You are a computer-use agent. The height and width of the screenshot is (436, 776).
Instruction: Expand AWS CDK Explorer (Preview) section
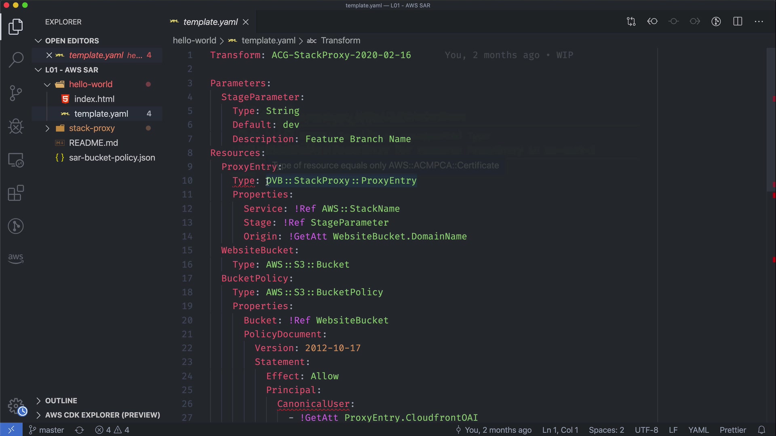(102, 415)
